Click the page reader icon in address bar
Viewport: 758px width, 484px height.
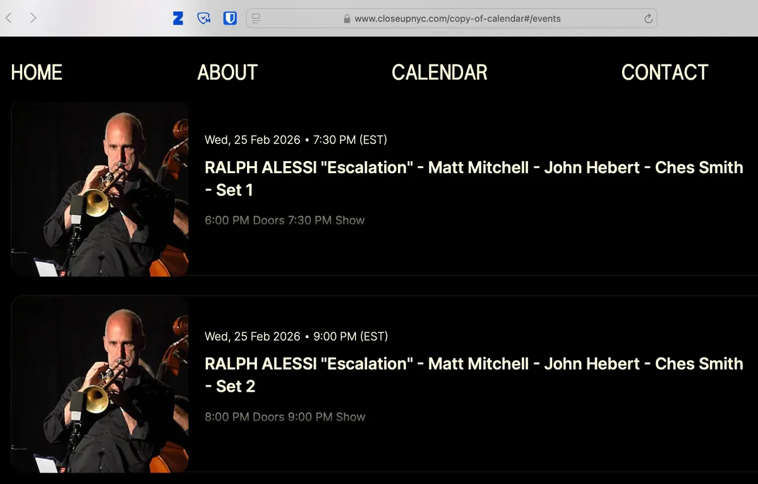[256, 18]
